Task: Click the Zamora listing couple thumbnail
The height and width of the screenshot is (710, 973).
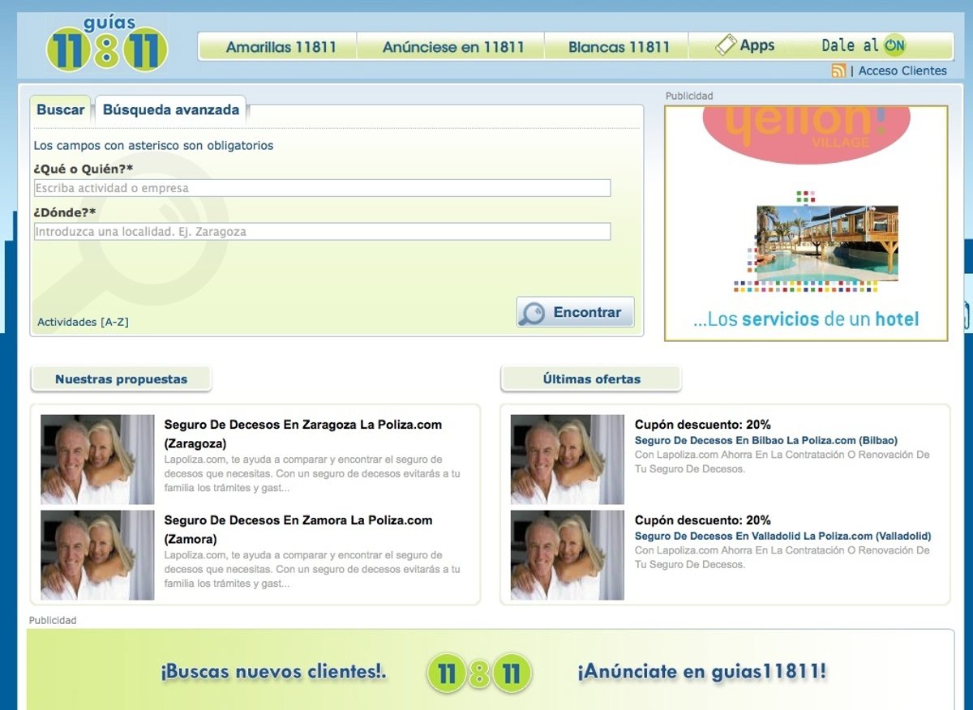Action: click(x=97, y=555)
